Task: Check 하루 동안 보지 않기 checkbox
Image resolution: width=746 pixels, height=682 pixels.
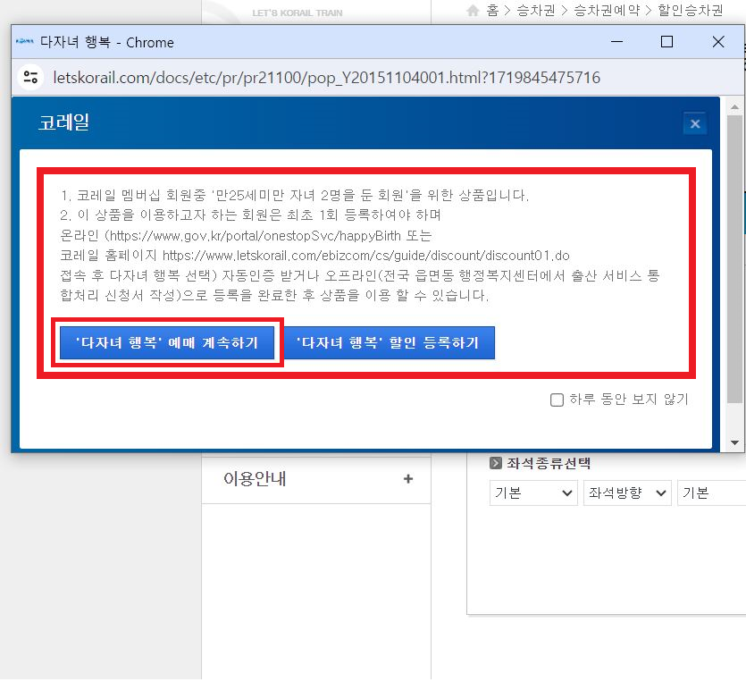Action: [x=557, y=400]
